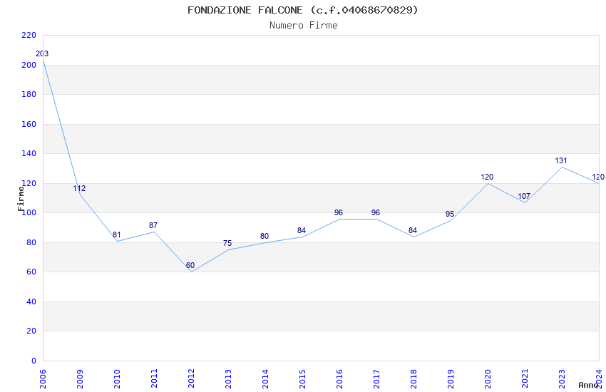
Task: Click the subtitle Numero Firme
Action: (x=304, y=25)
